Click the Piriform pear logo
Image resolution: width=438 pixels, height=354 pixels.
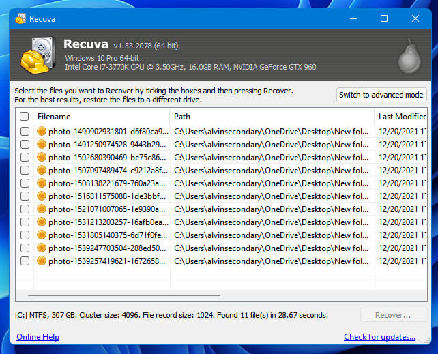click(x=409, y=57)
